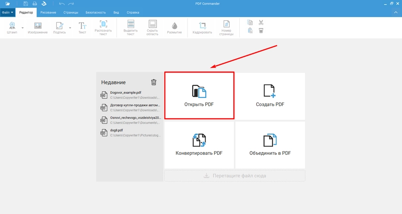The width and height of the screenshot is (402, 214).
Task: Click the Номер страницы tool
Action: [x=226, y=28]
